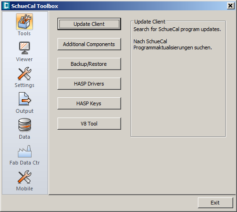Close the SchueCal Toolbox window

(x=230, y=6)
